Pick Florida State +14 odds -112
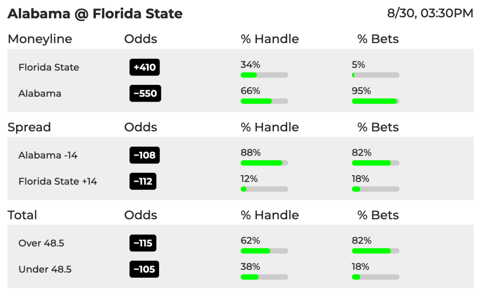Viewport: 480px width, 296px height. [143, 181]
